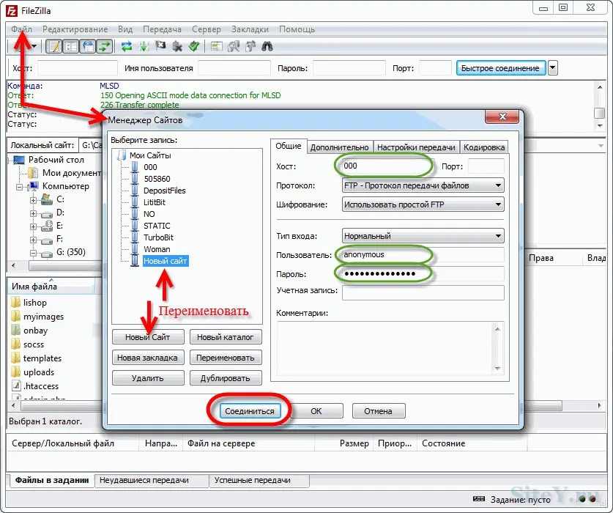613x513 pixels.
Task: Click the green checkmark reconnect icon
Action: click(x=194, y=47)
